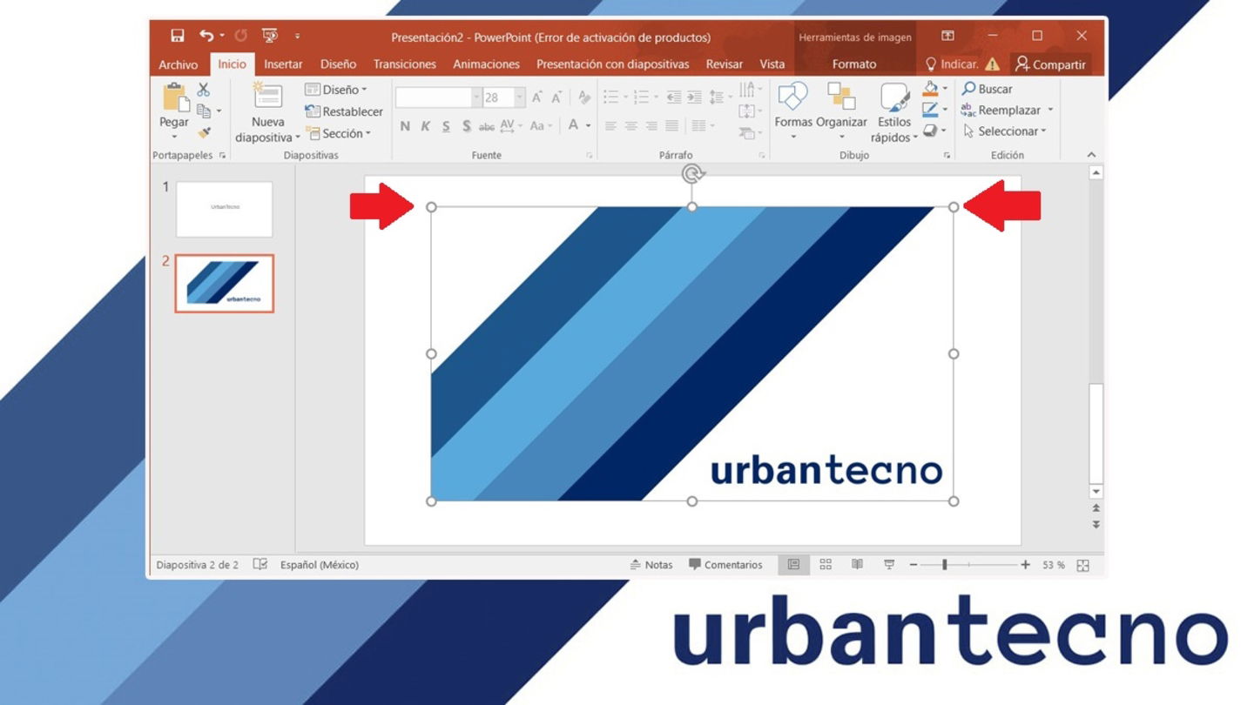Switch to the Insertar tab
The height and width of the screenshot is (705, 1254).
283,64
